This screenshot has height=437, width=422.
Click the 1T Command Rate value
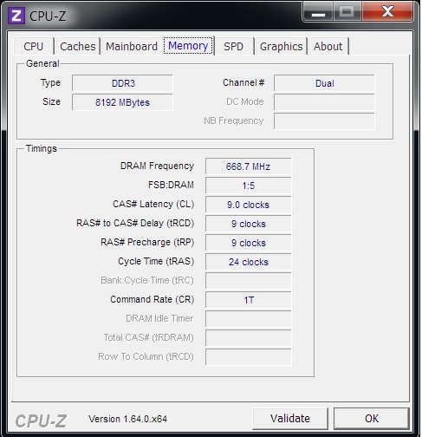point(249,300)
